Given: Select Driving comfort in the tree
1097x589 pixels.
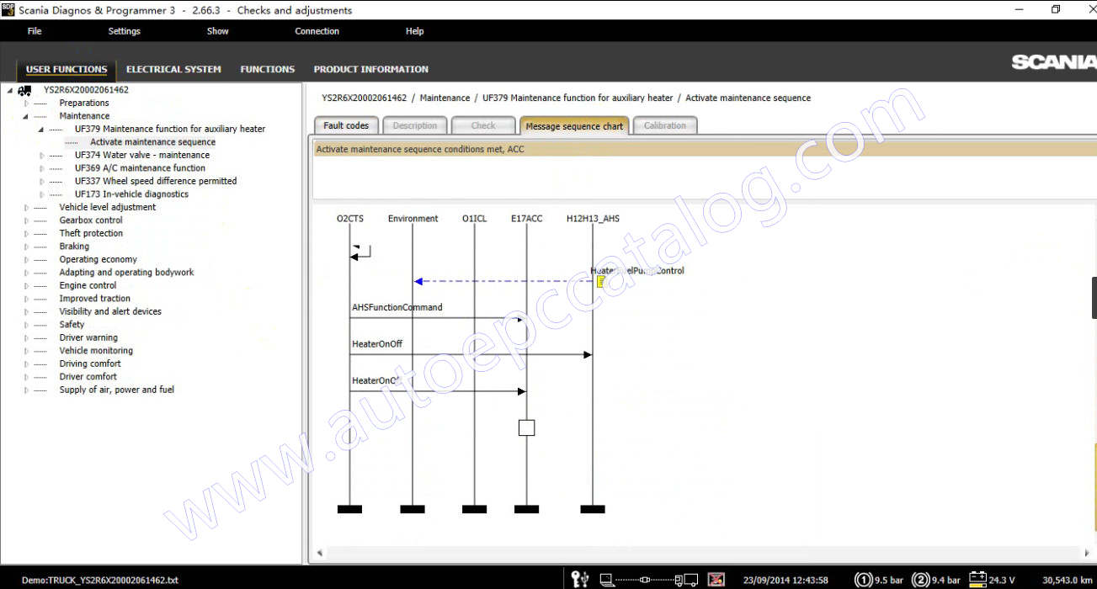Looking at the screenshot, I should [x=90, y=363].
